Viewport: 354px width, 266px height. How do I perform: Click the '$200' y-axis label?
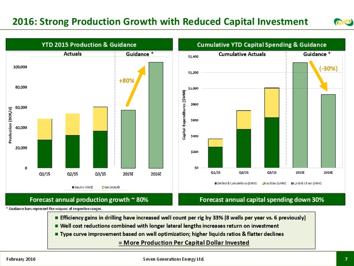(195, 152)
